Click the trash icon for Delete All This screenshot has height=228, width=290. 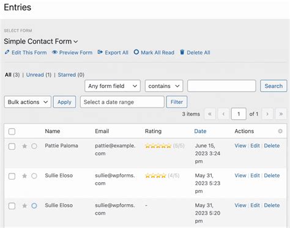182,52
